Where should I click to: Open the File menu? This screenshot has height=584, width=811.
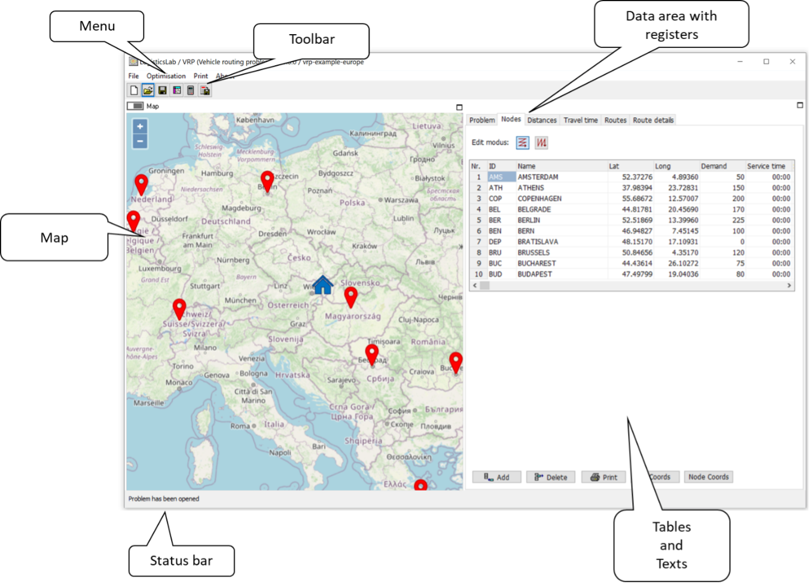(133, 76)
